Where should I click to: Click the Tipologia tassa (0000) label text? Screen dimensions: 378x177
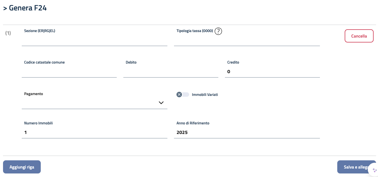195,31
